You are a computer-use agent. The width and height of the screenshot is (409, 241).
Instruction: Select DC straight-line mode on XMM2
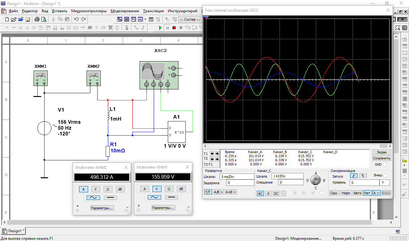[110, 198]
